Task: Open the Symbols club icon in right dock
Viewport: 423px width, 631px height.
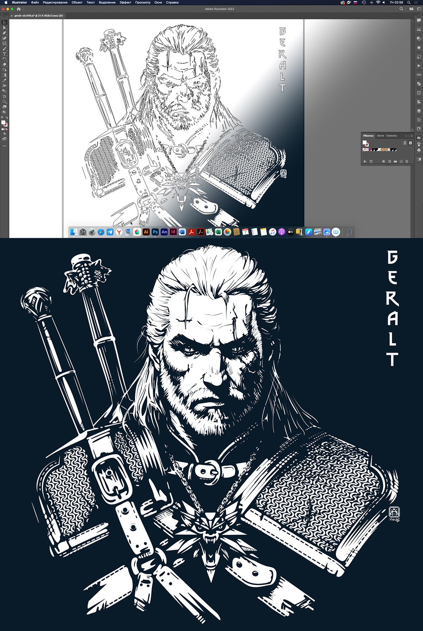Action: pyautogui.click(x=419, y=150)
